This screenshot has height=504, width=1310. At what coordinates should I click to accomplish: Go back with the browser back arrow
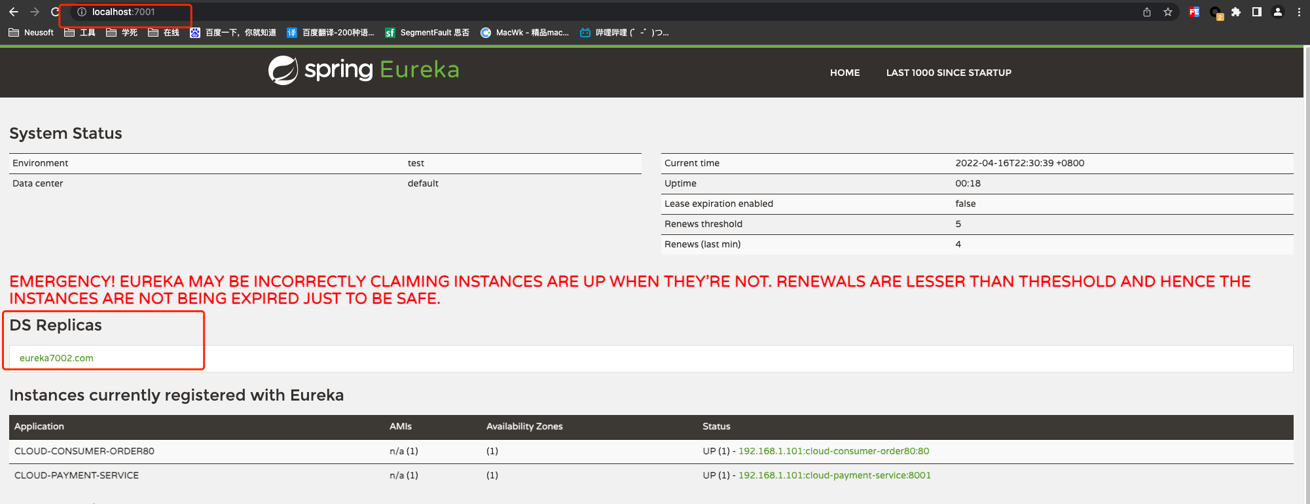13,12
